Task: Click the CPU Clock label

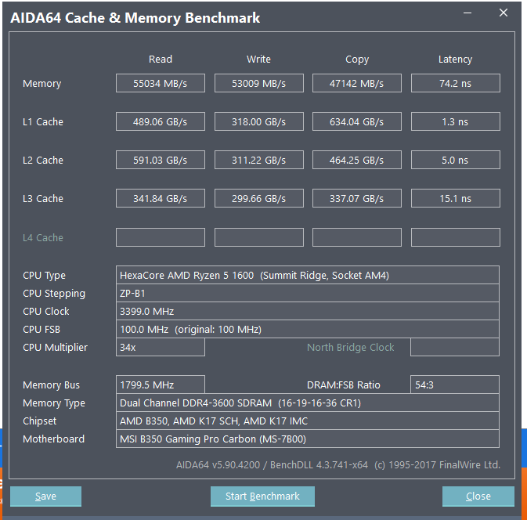Action: [x=45, y=311]
